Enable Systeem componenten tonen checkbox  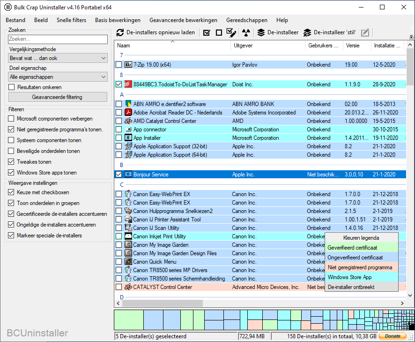pos(11,140)
